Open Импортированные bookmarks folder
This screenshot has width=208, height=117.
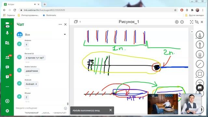28,15
